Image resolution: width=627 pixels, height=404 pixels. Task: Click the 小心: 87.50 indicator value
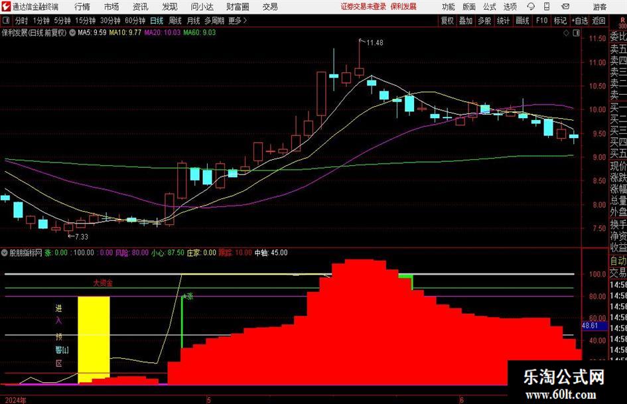click(168, 253)
